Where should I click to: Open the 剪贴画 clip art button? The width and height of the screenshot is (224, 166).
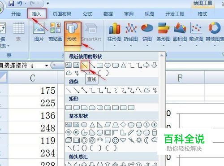click(56, 32)
